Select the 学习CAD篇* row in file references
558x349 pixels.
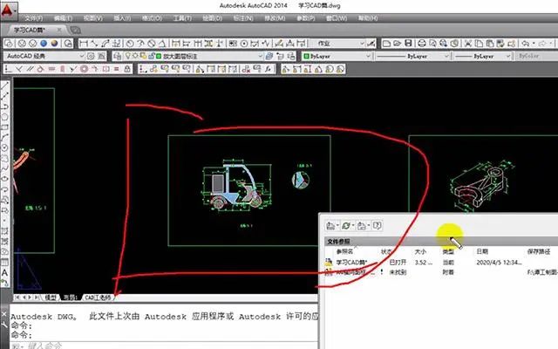[441, 263]
